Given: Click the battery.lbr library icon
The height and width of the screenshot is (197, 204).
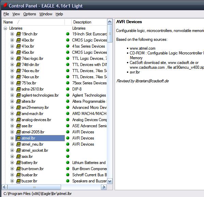Looking at the screenshot, I should 18,163.
